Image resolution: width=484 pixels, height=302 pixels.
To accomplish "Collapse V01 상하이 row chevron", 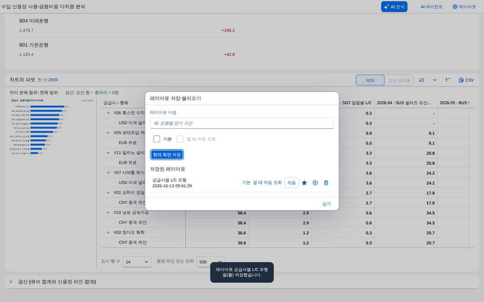I will click(108, 193).
